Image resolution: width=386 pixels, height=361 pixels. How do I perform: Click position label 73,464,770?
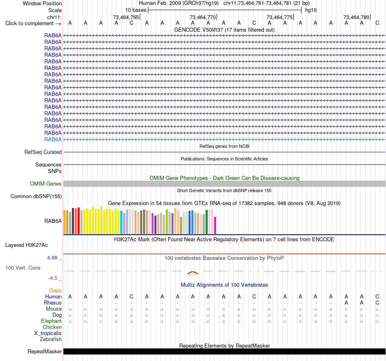coord(203,17)
